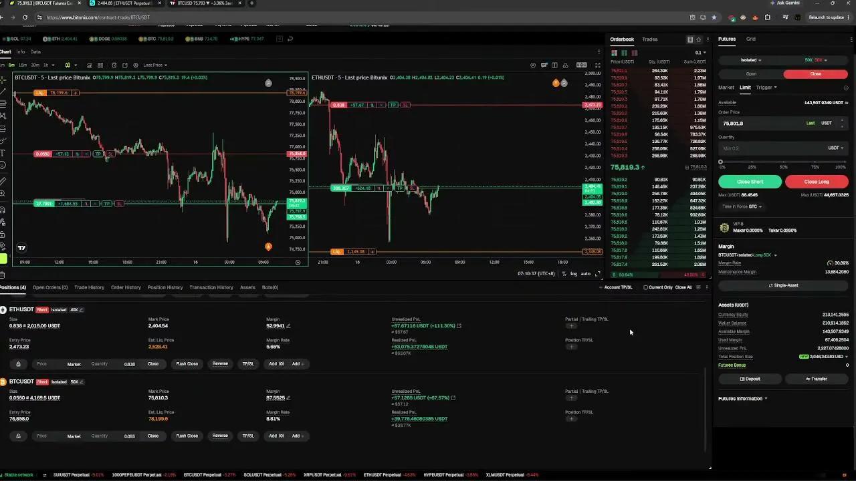Bookmark this page with star icon

pyautogui.click(x=714, y=17)
